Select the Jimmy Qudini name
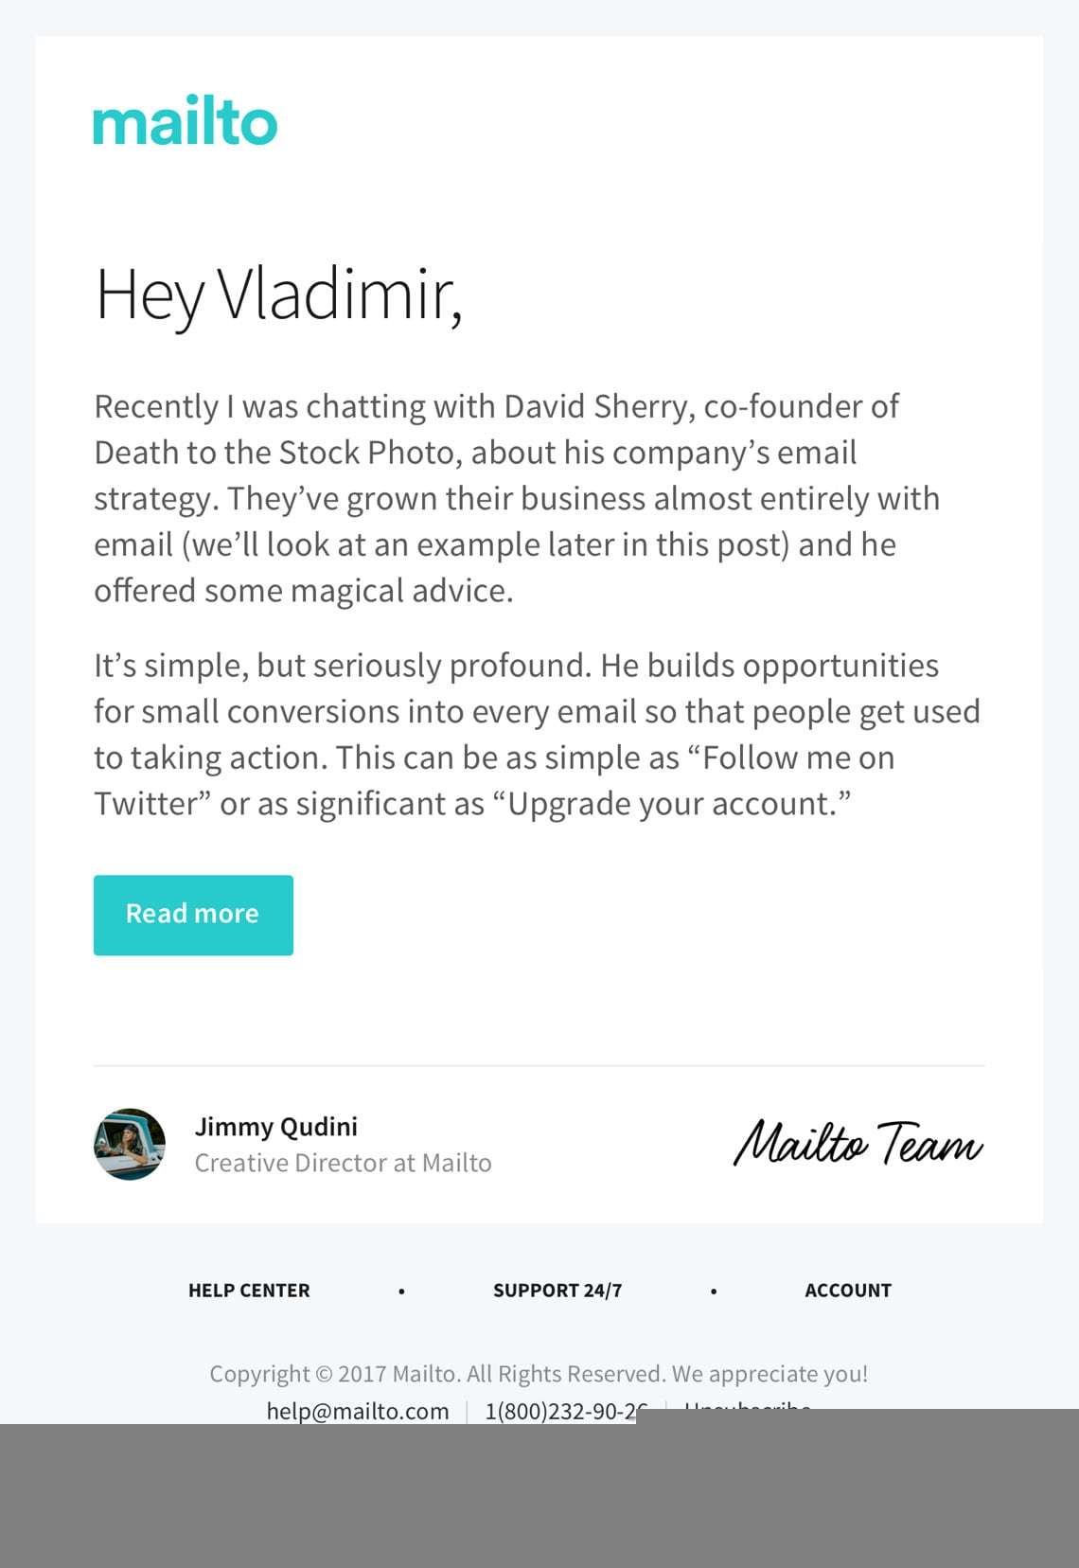The image size is (1079, 1568). coord(276,1126)
